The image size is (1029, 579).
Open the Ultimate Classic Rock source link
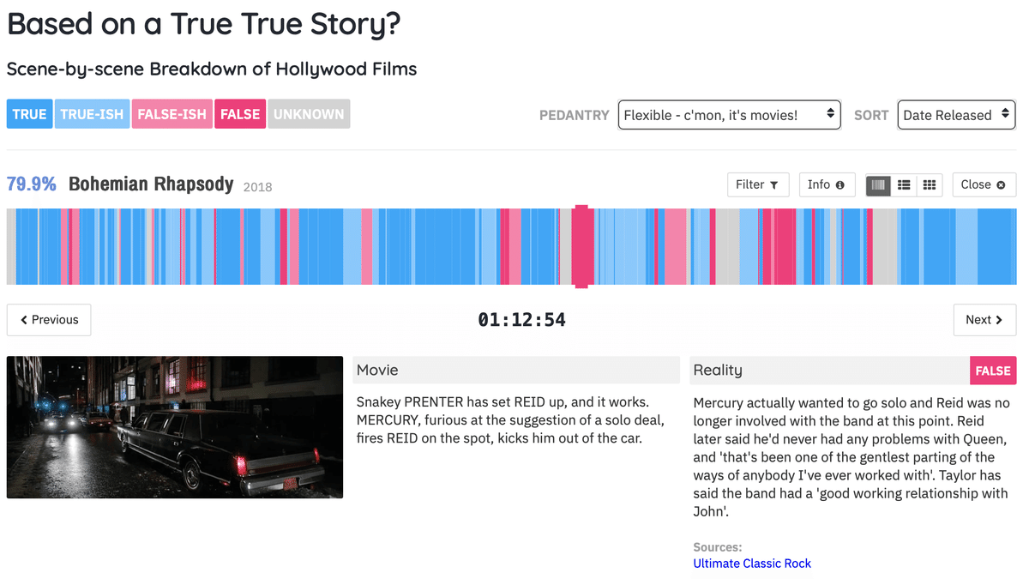[x=752, y=564]
